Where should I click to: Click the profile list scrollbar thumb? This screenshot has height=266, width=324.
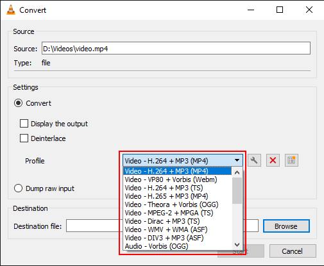[237, 190]
